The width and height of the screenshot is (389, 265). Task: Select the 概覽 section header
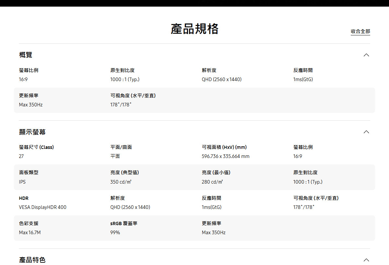coord(26,55)
